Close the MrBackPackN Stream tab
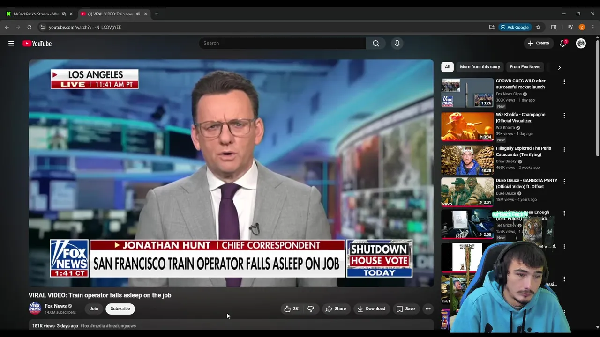The image size is (600, 337). pyautogui.click(x=71, y=14)
